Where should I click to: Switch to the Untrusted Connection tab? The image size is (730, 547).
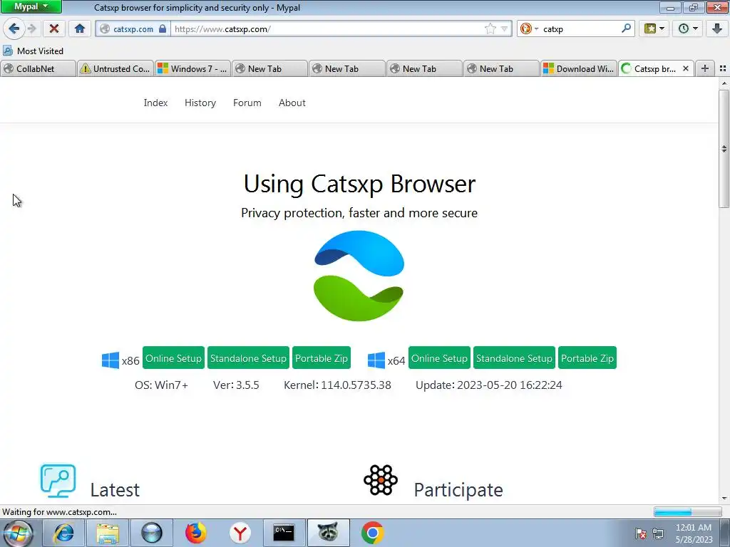(115, 69)
